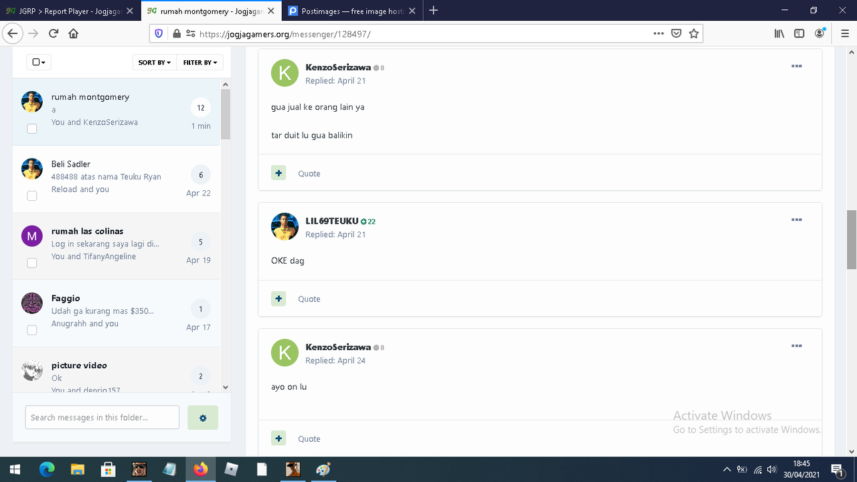
Task: Open message folder settings gear button
Action: click(203, 418)
